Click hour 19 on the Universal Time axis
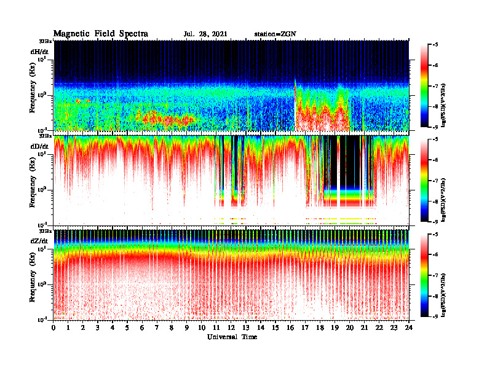This screenshot has width=487, height=376. (335, 328)
